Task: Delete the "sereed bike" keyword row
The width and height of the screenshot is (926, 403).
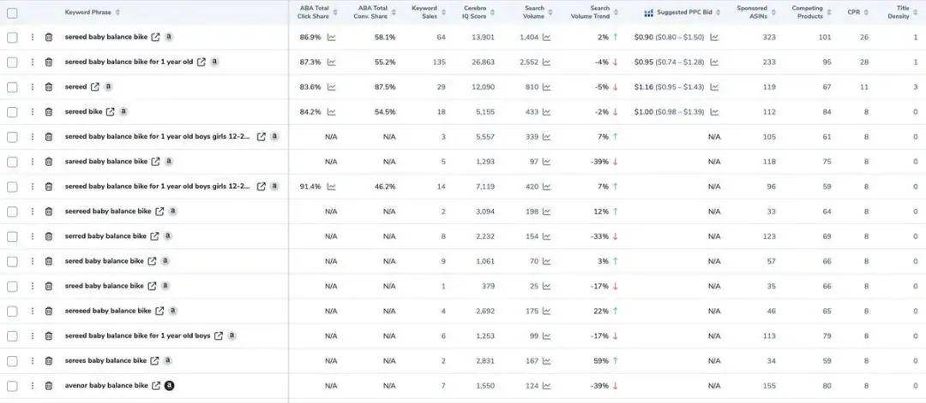Action: coord(49,112)
